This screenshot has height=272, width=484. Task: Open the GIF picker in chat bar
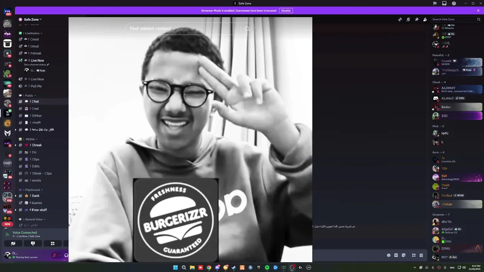click(396, 255)
